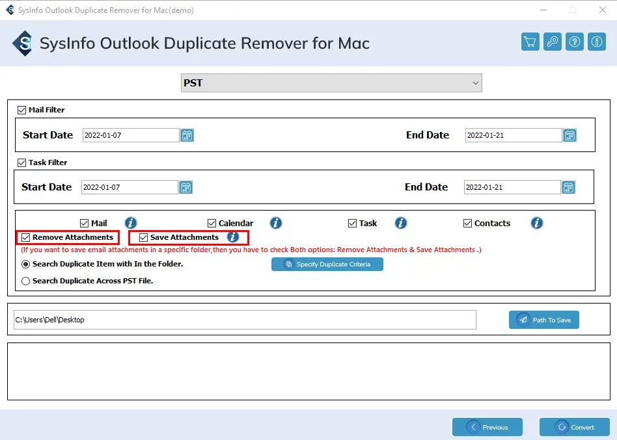Click the Path To Save button
617x440 pixels.
click(544, 320)
